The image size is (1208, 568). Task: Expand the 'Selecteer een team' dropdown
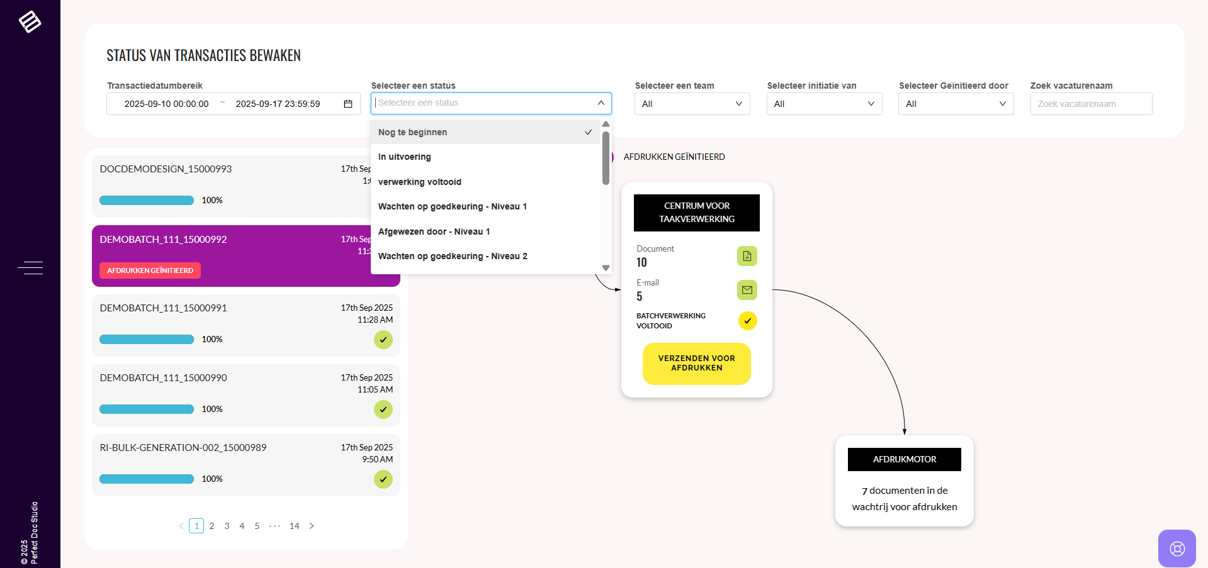click(x=692, y=104)
